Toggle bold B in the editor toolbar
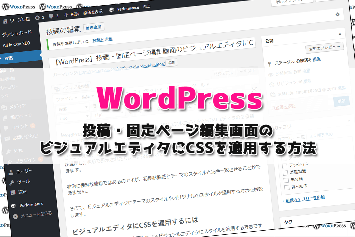 [95, 106]
